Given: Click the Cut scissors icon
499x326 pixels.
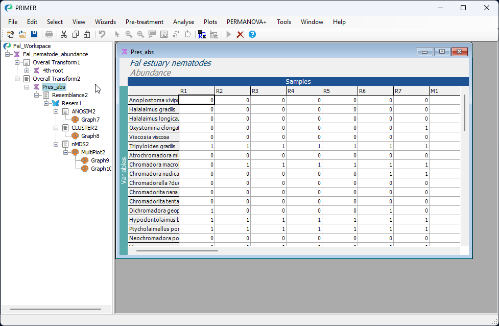Looking at the screenshot, I should point(64,34).
